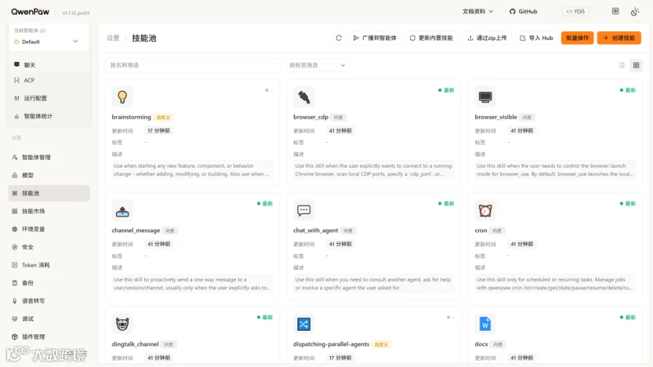This screenshot has width=653, height=367.
Task: Open the header icon left of the theme toggle
Action: tap(615, 12)
